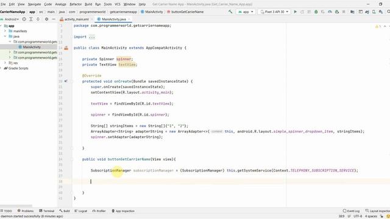Image resolution: width=390 pixels, height=219 pixels.
Task: Open the Problems tool window
Action: (26, 211)
